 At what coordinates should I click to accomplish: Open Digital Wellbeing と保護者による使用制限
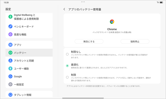[29, 17]
